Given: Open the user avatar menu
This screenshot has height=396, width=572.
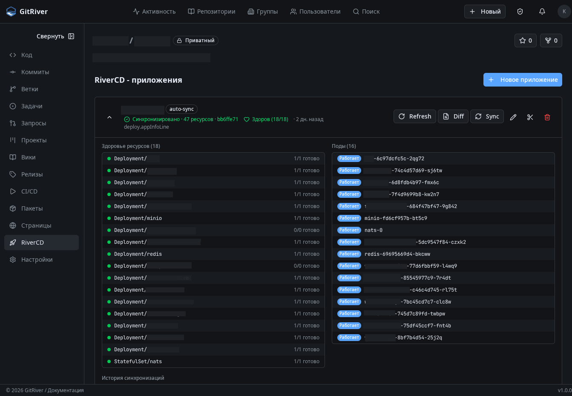Looking at the screenshot, I should 564,12.
